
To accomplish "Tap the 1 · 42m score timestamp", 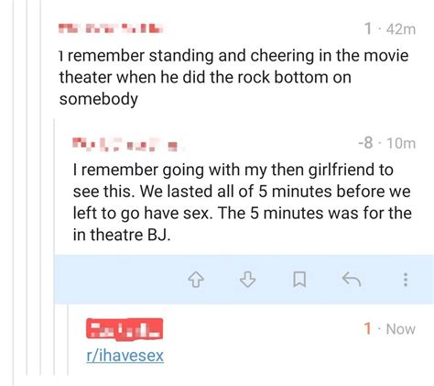I will coord(390,29).
